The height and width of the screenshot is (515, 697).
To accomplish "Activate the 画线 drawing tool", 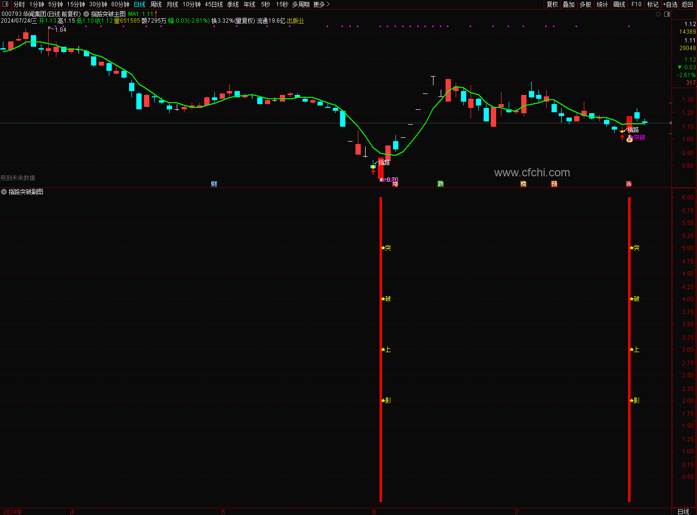I will 619,4.
